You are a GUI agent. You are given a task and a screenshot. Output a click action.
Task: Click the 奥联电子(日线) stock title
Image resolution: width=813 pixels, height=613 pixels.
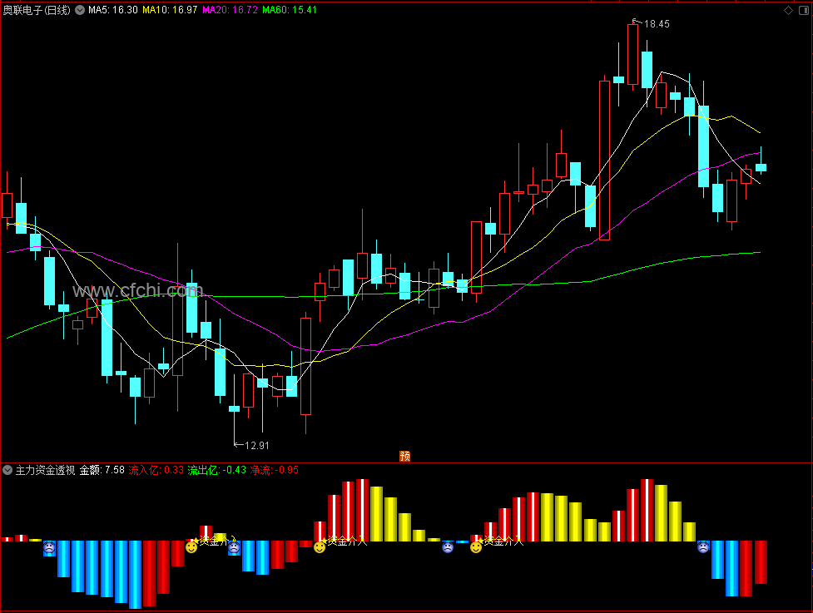pos(37,10)
